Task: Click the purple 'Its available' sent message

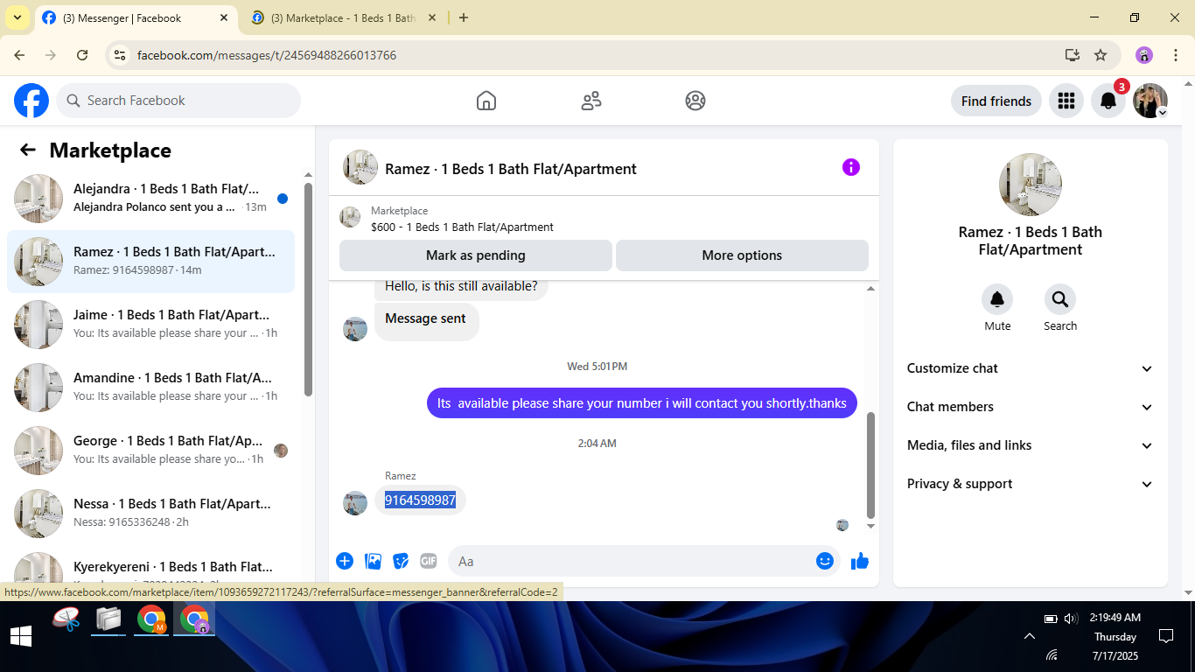Action: [x=642, y=403]
